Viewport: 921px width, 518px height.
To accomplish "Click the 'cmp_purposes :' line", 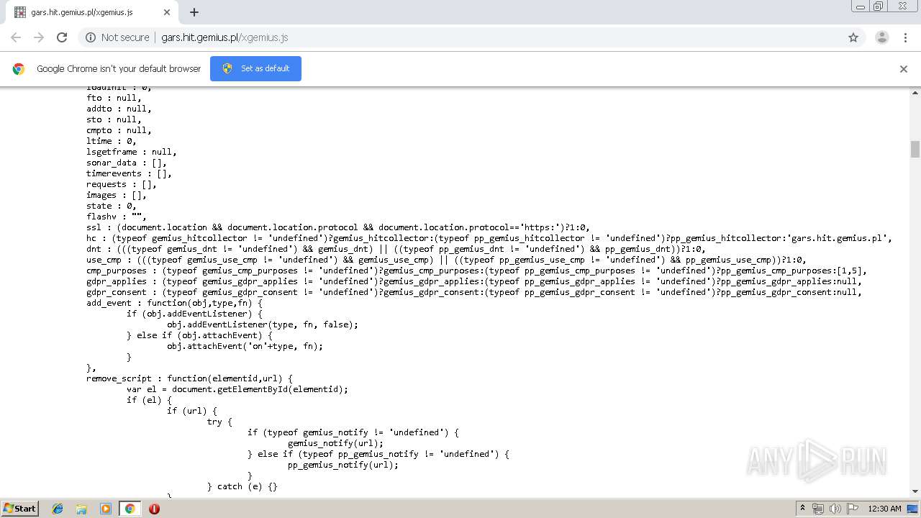I will (x=476, y=271).
